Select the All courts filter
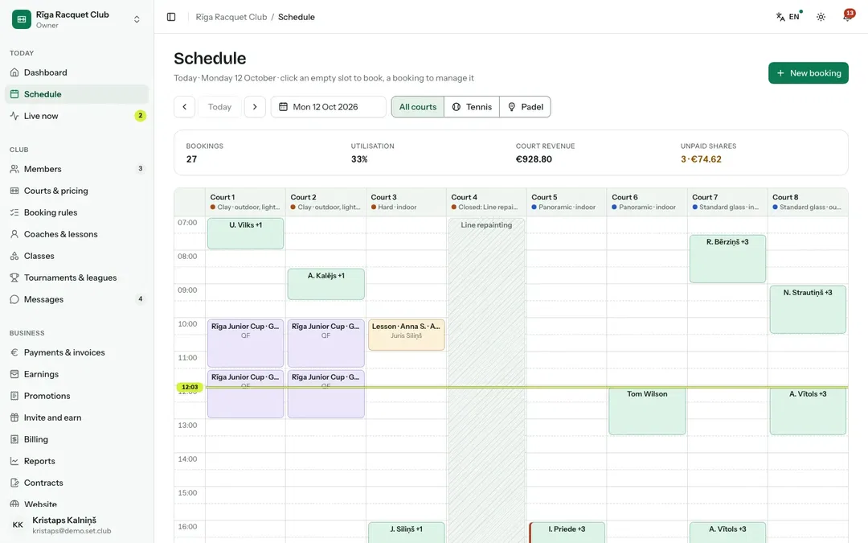868x543 pixels. click(418, 107)
